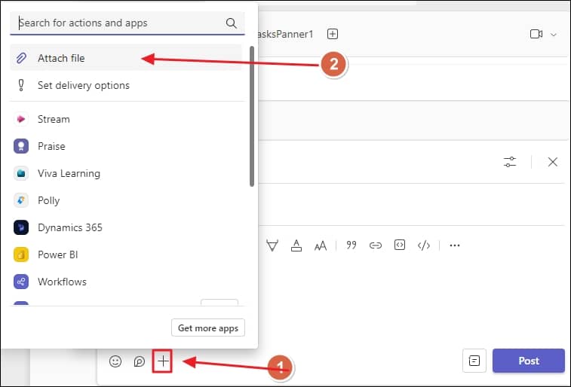Screen dimensions: 571x387
Task: Open the Viva Learning app icon
Action: pos(21,173)
